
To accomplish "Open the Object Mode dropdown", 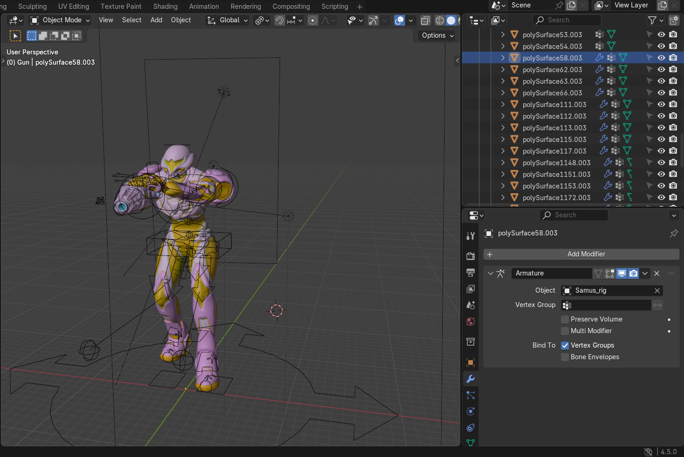I will click(x=60, y=20).
